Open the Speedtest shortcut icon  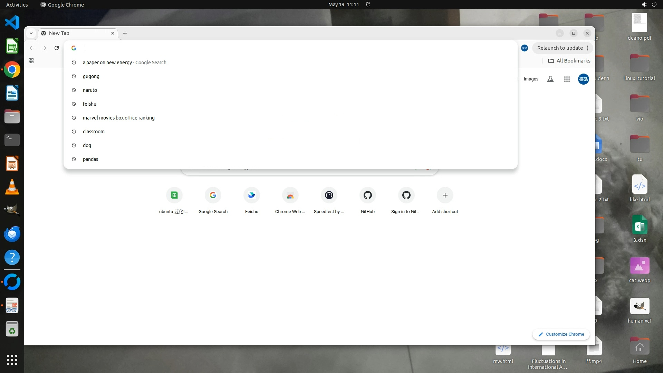coord(329,195)
